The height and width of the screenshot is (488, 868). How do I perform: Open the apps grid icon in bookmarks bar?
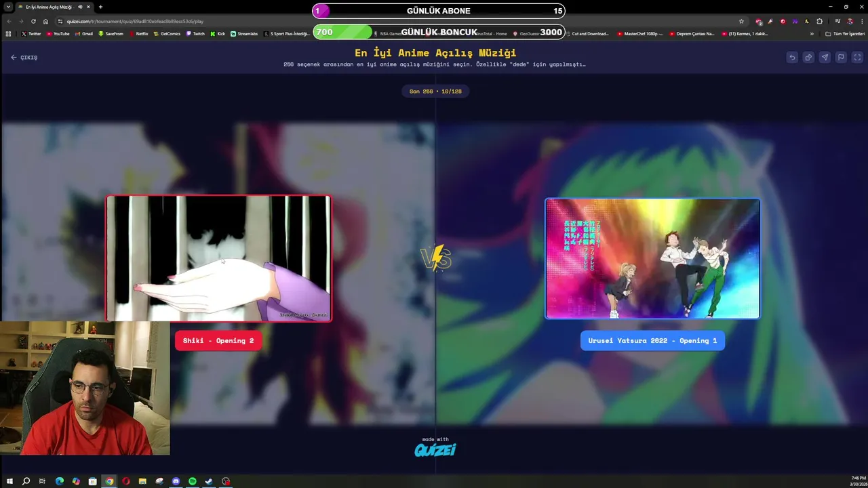click(8, 33)
